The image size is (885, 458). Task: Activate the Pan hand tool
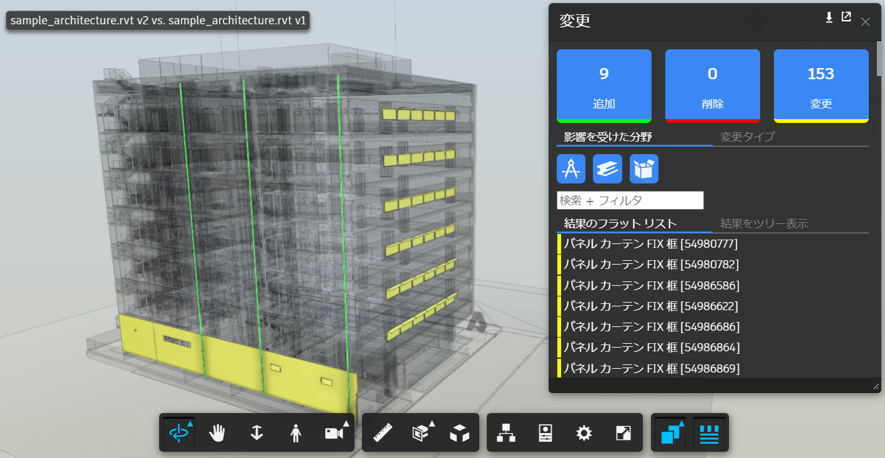point(217,432)
